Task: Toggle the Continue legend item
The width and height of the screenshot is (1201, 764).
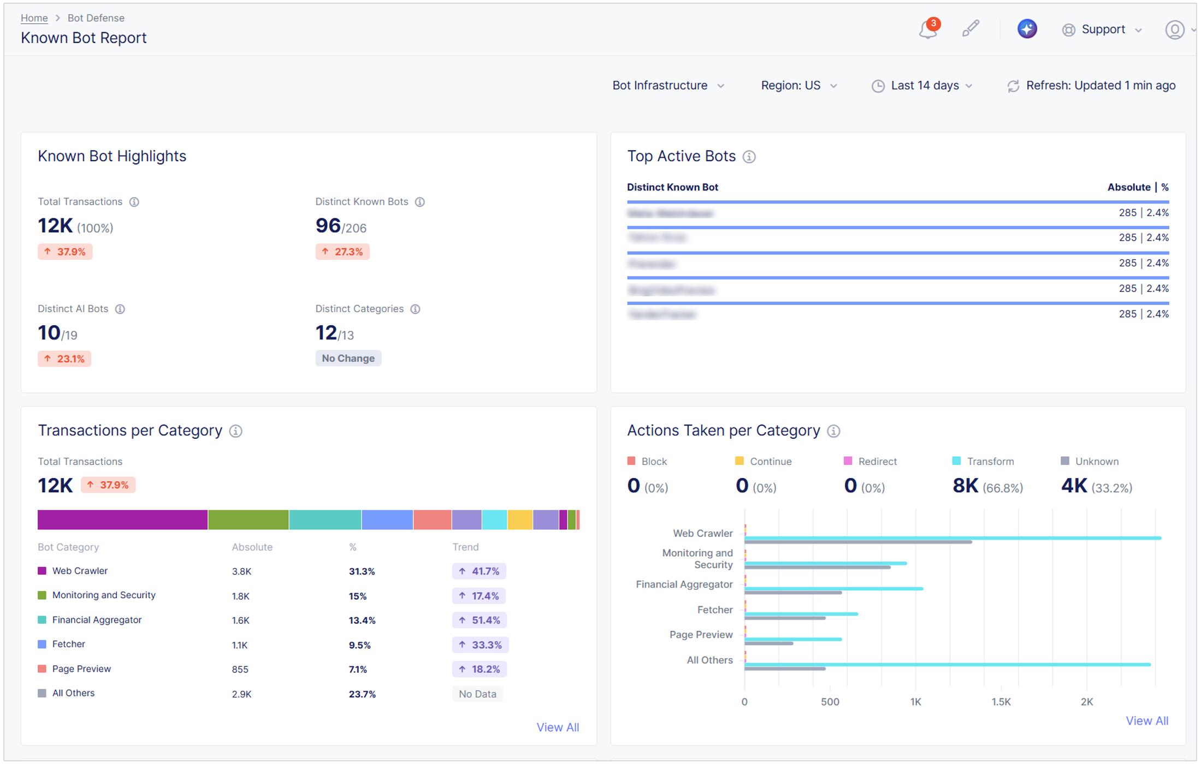Action: pos(764,462)
